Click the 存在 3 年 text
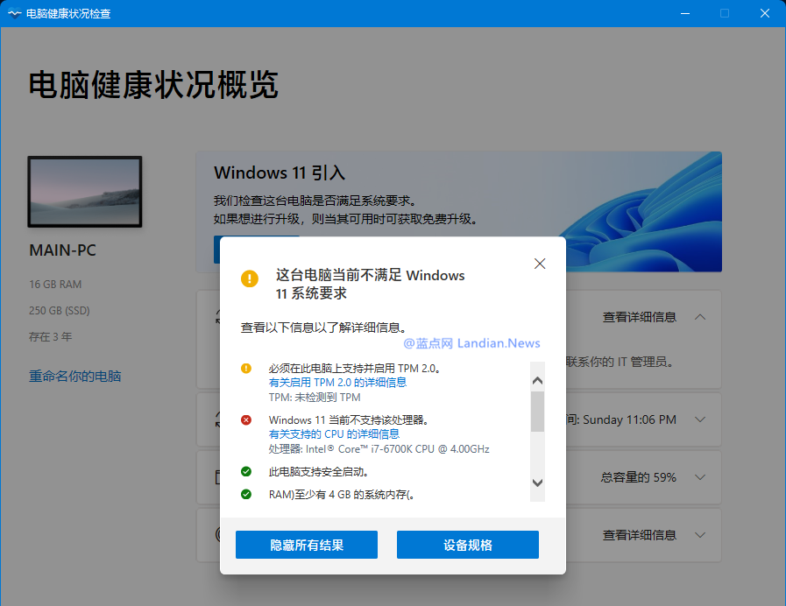The width and height of the screenshot is (786, 606). (50, 336)
